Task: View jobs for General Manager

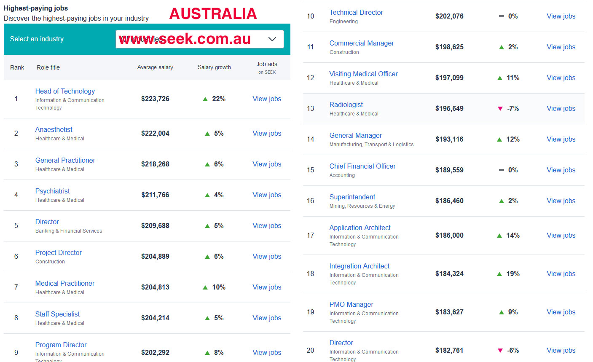Action: (x=561, y=139)
